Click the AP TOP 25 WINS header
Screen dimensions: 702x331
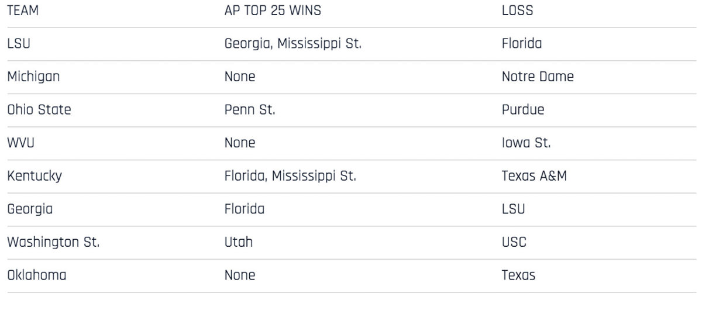tap(273, 11)
